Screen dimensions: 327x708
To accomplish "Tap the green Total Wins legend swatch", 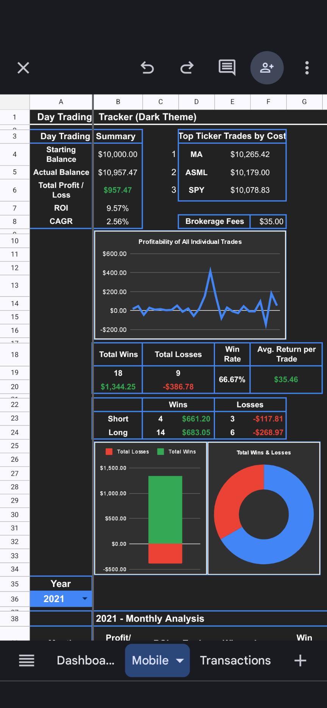I will 160,452.
